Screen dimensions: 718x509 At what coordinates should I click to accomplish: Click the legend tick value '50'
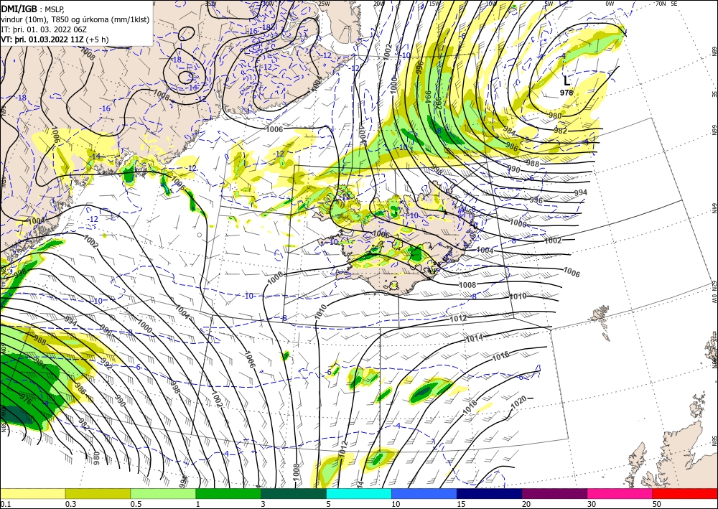tap(656, 504)
